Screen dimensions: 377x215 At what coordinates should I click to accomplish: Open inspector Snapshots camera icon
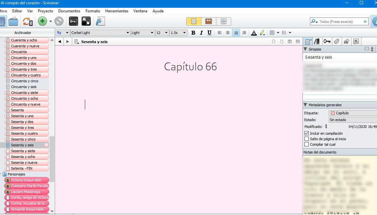(346, 41)
